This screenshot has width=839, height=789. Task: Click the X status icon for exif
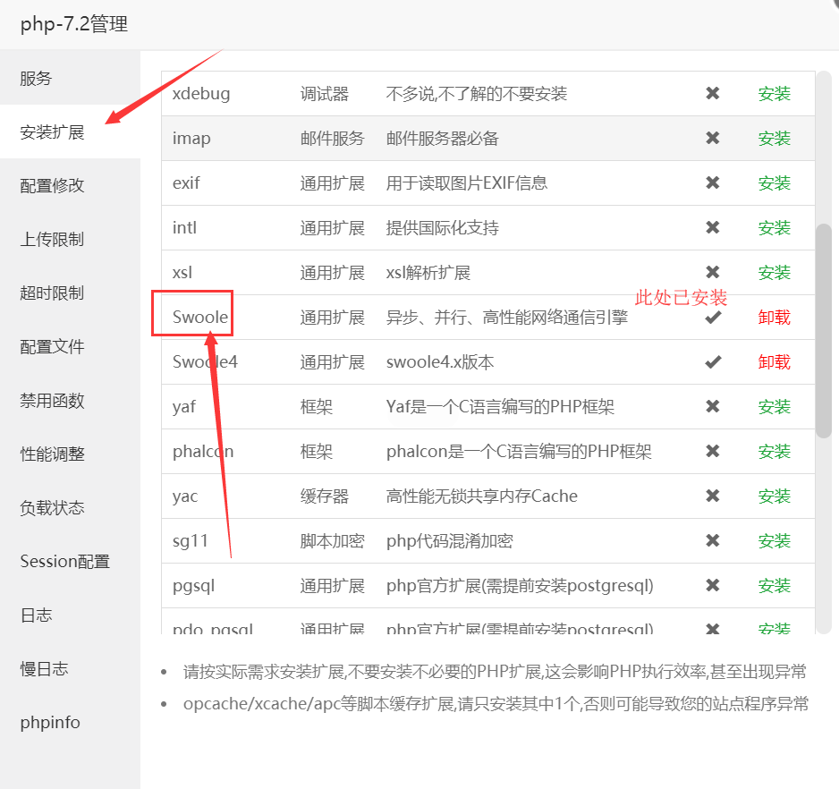[712, 183]
